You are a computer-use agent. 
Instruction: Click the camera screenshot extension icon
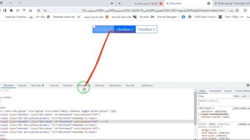point(30,10)
